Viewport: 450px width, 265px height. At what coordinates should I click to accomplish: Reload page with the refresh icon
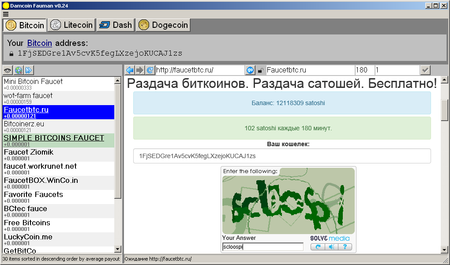(x=150, y=70)
